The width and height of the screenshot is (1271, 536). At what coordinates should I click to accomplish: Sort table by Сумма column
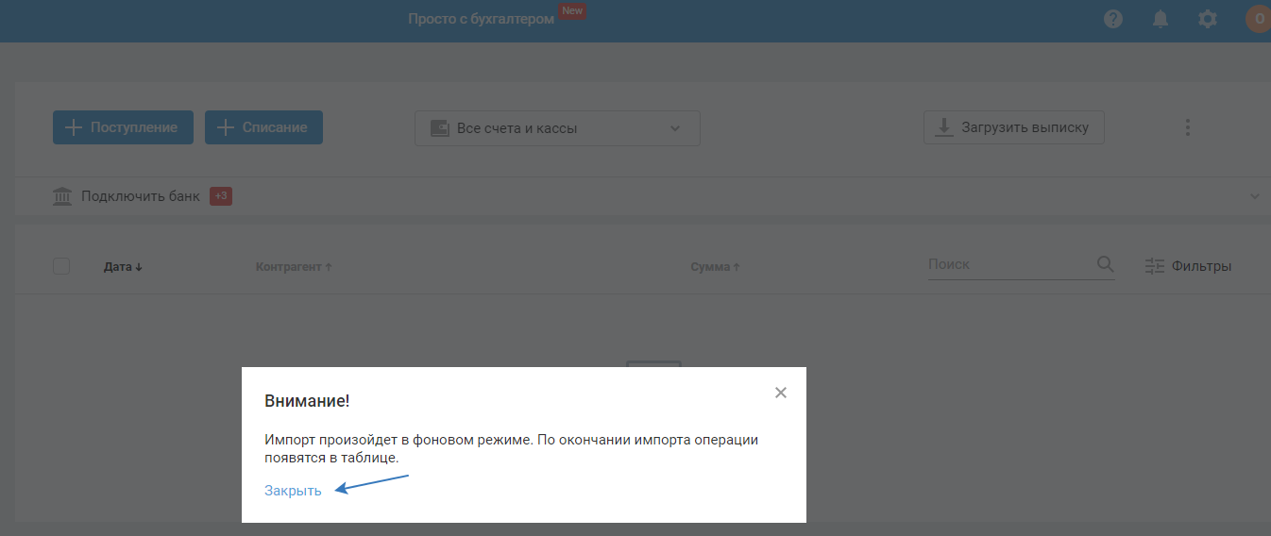[x=715, y=267]
